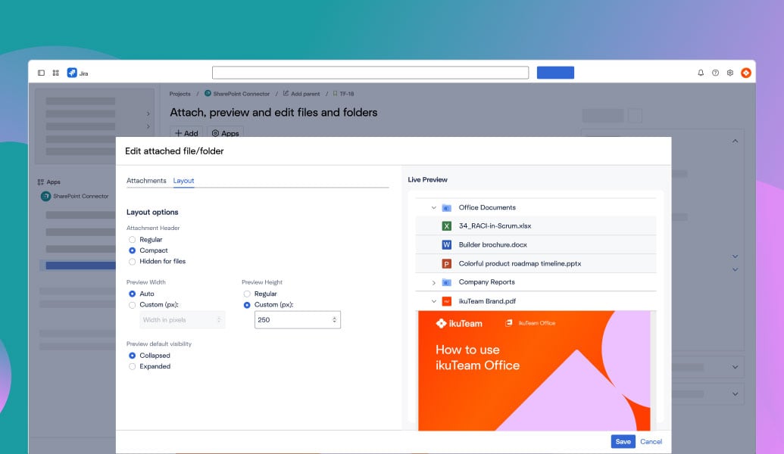This screenshot has width=784, height=454.
Task: Open Jira settings gear icon
Action: click(x=729, y=72)
